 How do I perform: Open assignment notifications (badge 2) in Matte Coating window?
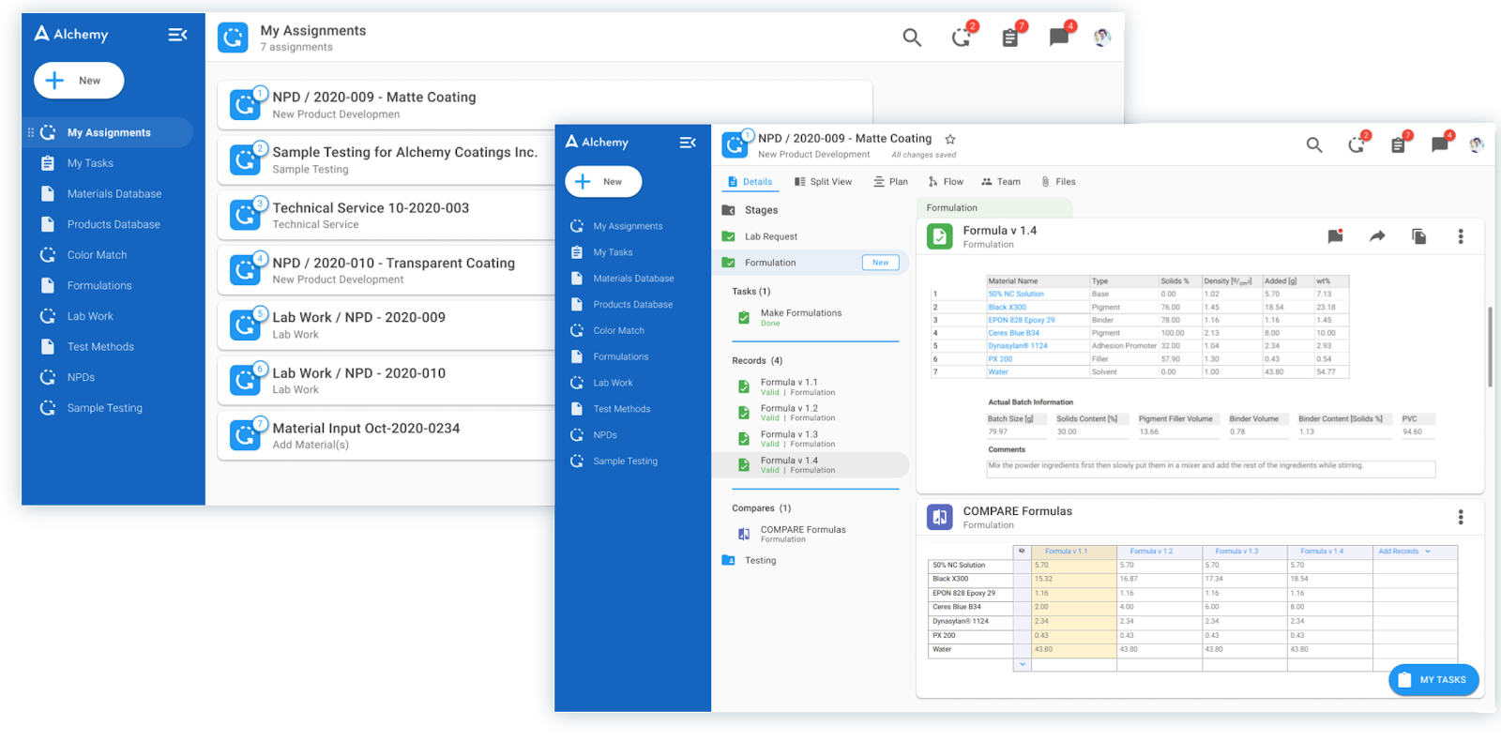click(1357, 144)
